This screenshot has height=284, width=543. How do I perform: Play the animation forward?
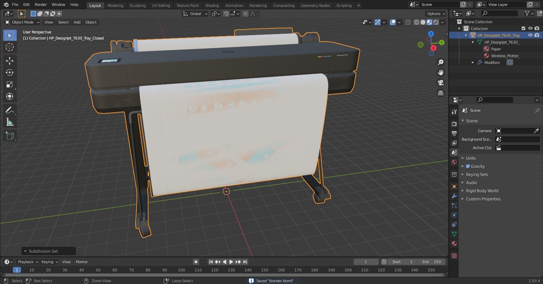pos(231,262)
